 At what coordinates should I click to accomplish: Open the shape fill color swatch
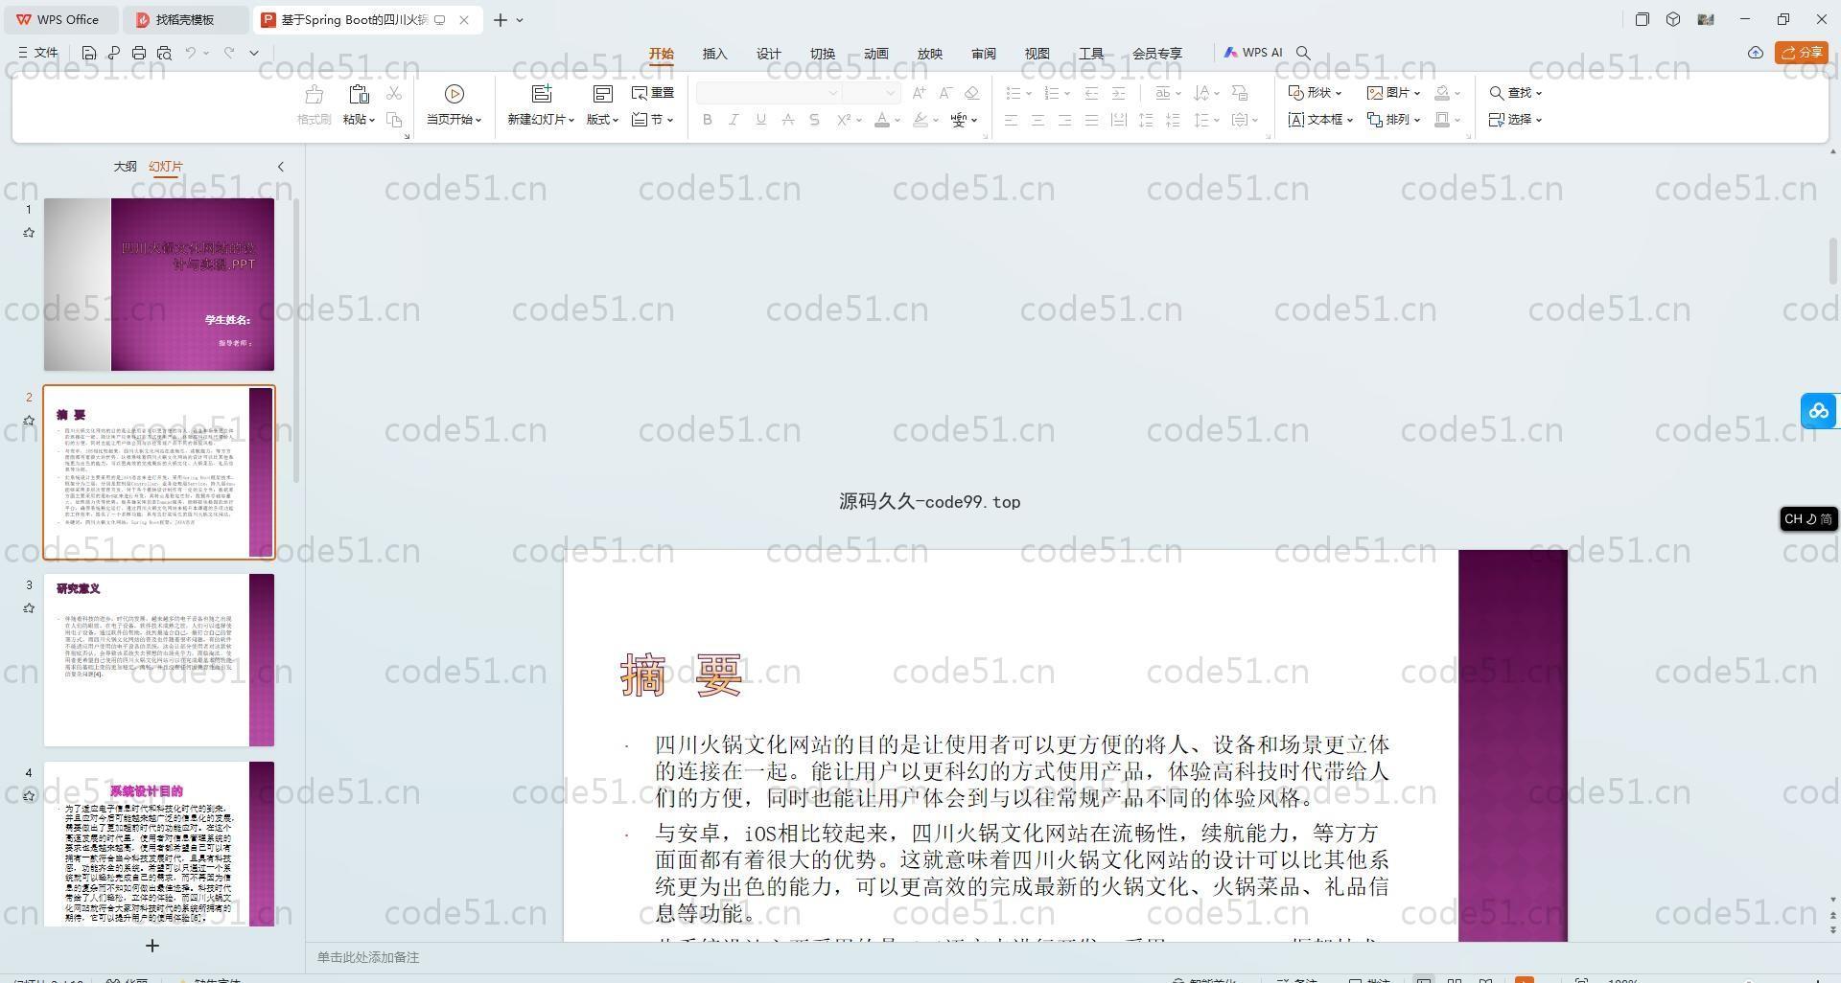1442,93
